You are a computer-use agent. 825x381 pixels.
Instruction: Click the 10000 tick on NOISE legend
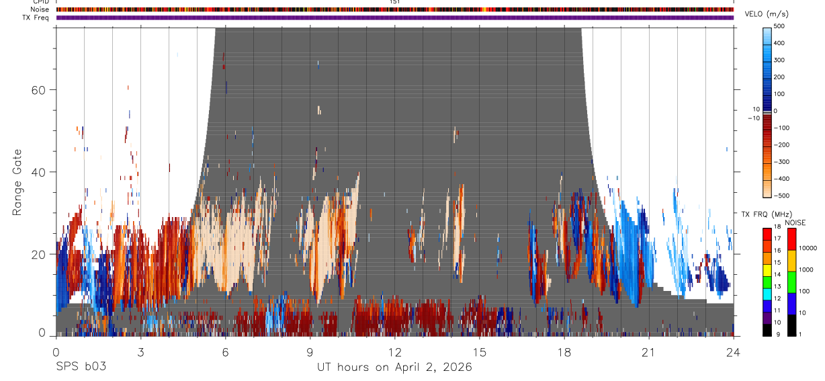(x=808, y=249)
